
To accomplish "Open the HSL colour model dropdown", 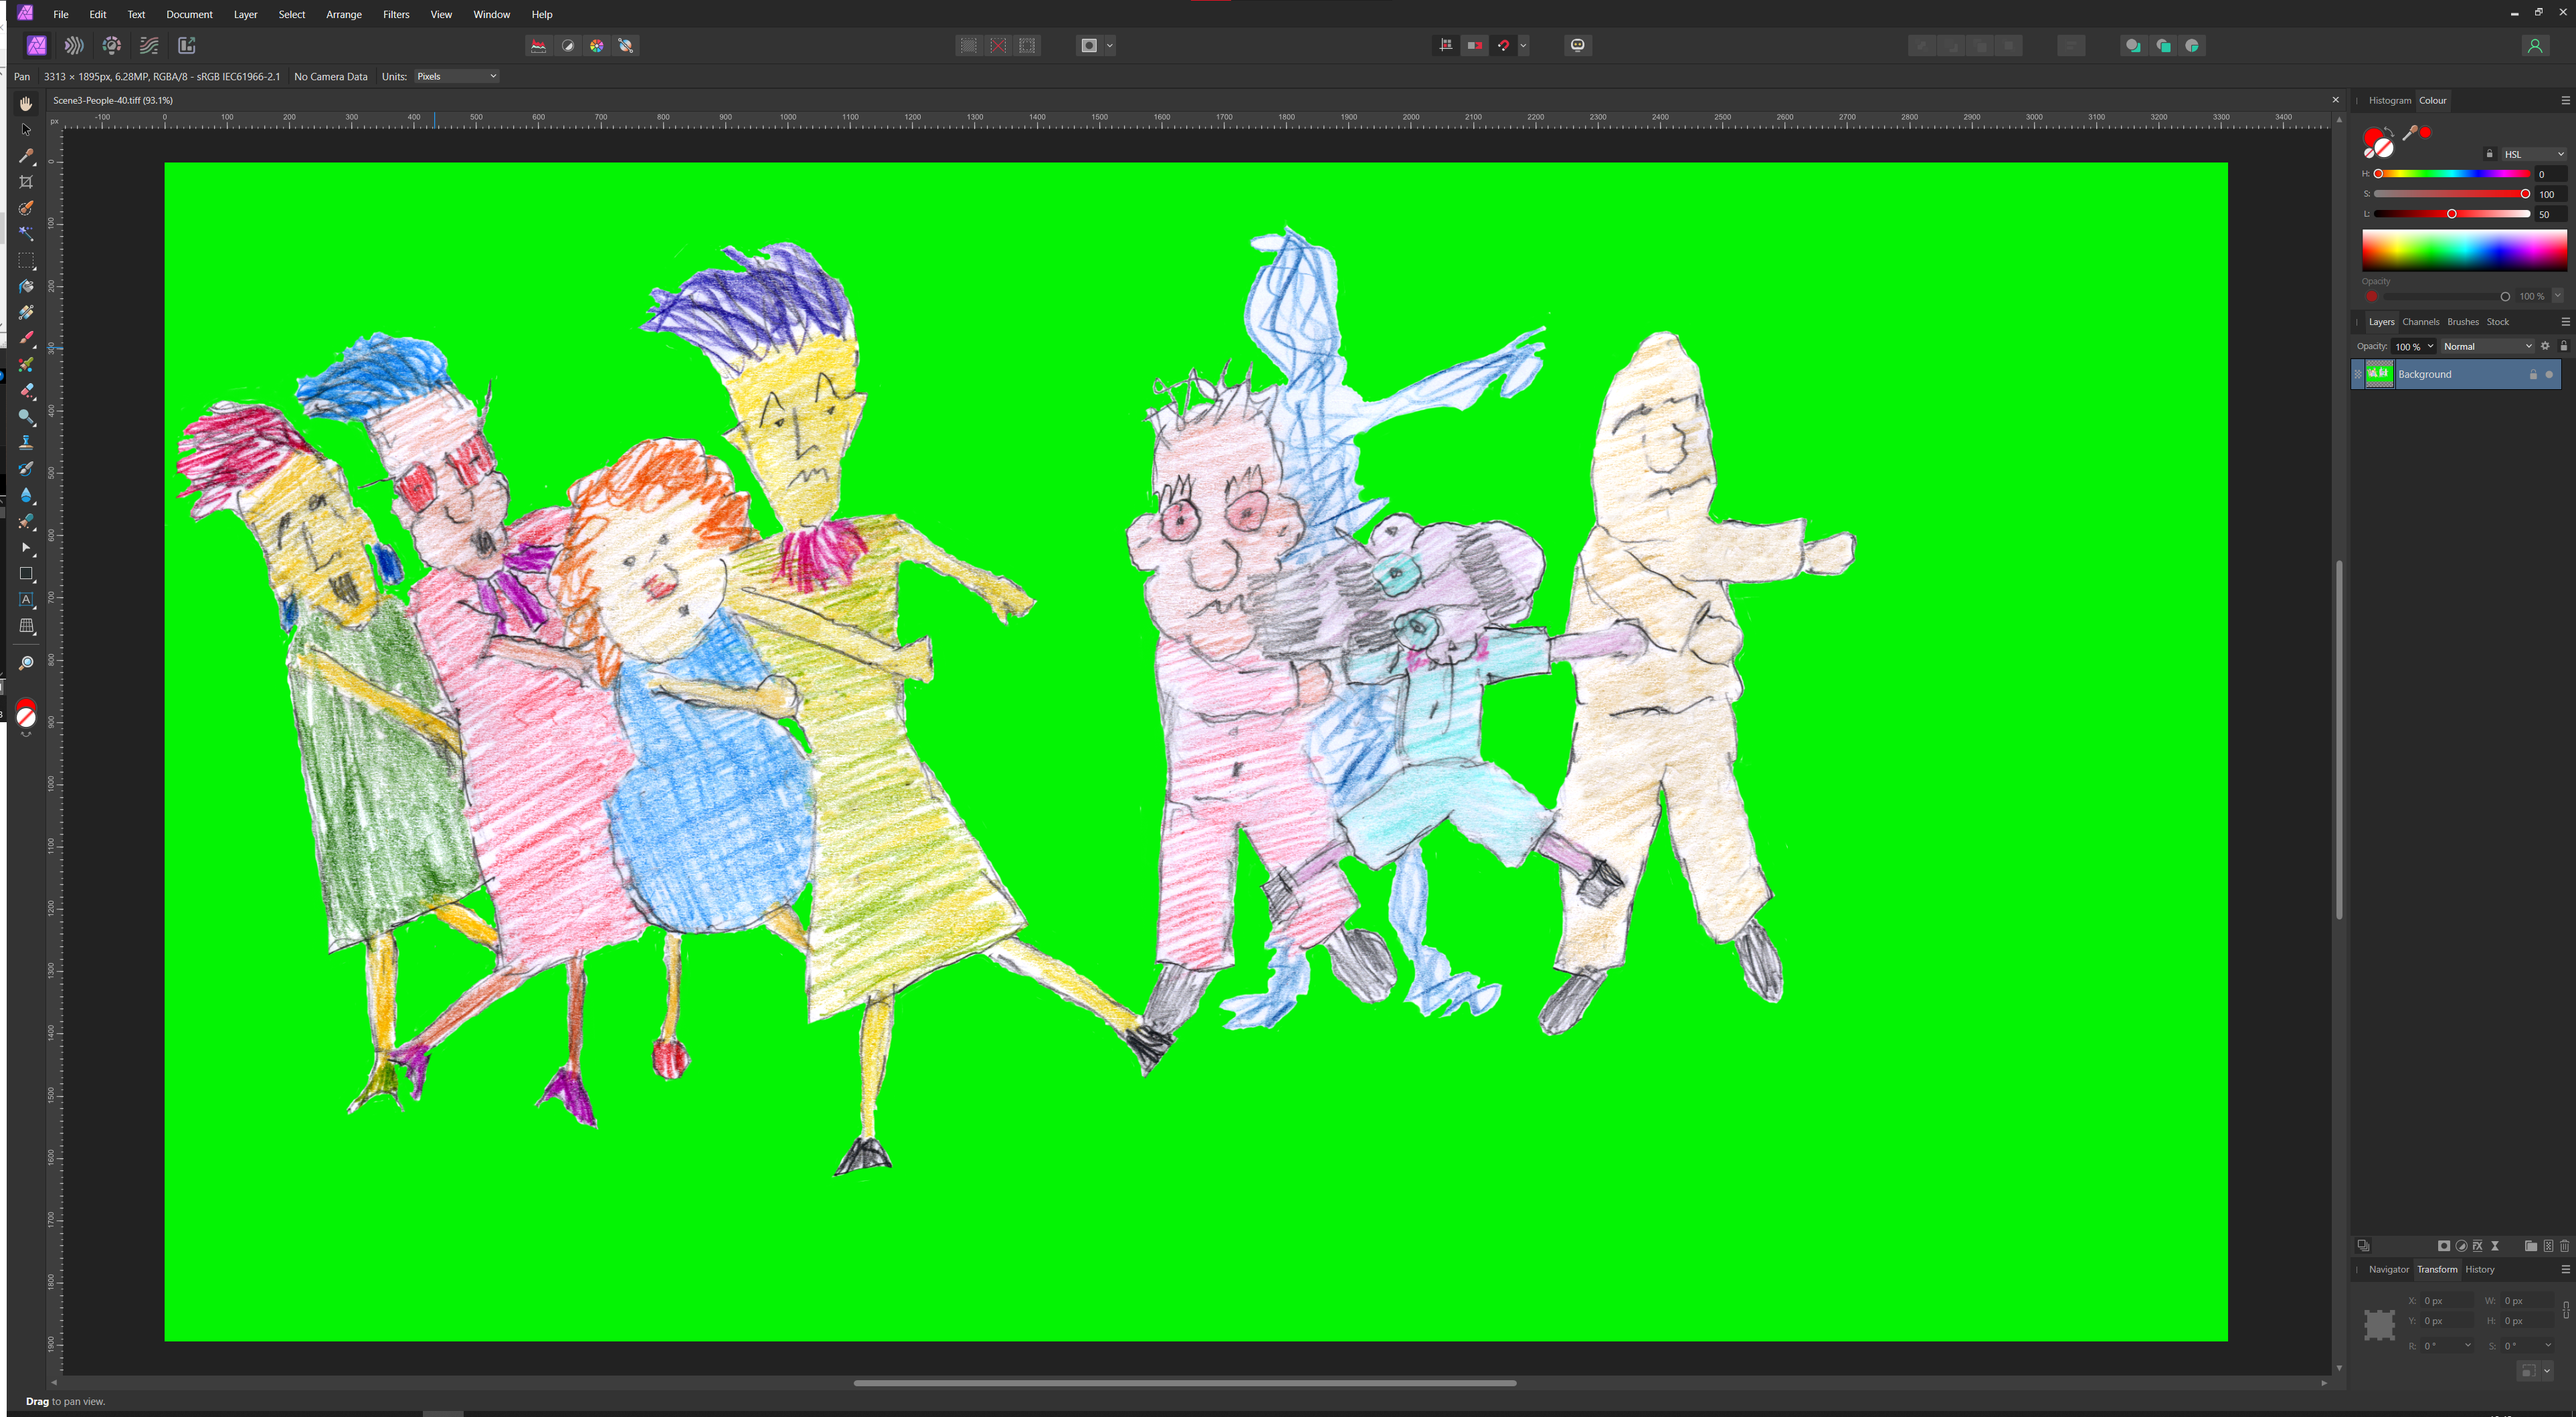I will 2533,154.
